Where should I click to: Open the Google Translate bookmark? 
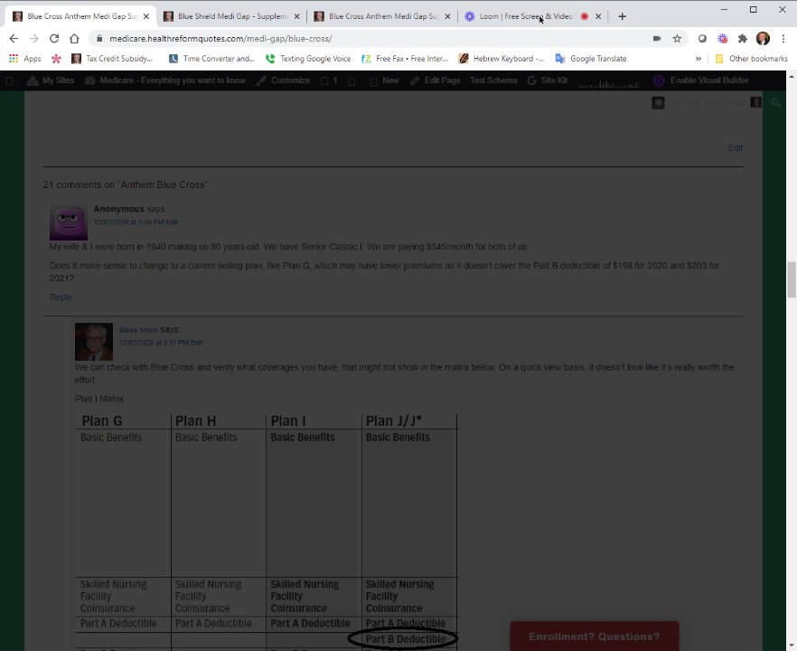coord(591,59)
